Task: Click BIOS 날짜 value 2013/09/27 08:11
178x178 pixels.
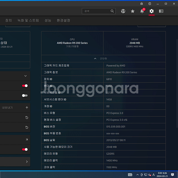Action: [116, 140]
